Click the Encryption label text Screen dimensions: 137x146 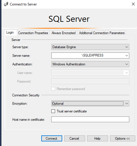pyautogui.click(x=20, y=104)
